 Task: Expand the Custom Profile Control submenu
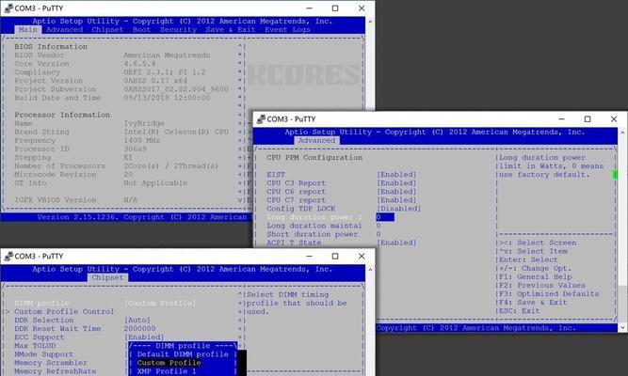click(64, 311)
